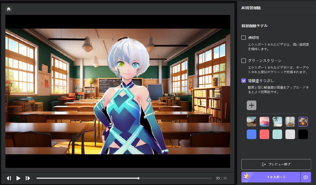Click the 背景削除モデル heading
The width and height of the screenshot is (316, 185).
click(x=255, y=26)
